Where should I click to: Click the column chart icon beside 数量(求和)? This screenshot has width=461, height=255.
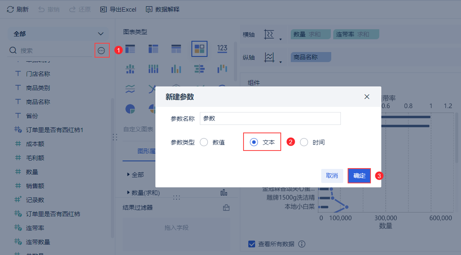click(x=224, y=193)
